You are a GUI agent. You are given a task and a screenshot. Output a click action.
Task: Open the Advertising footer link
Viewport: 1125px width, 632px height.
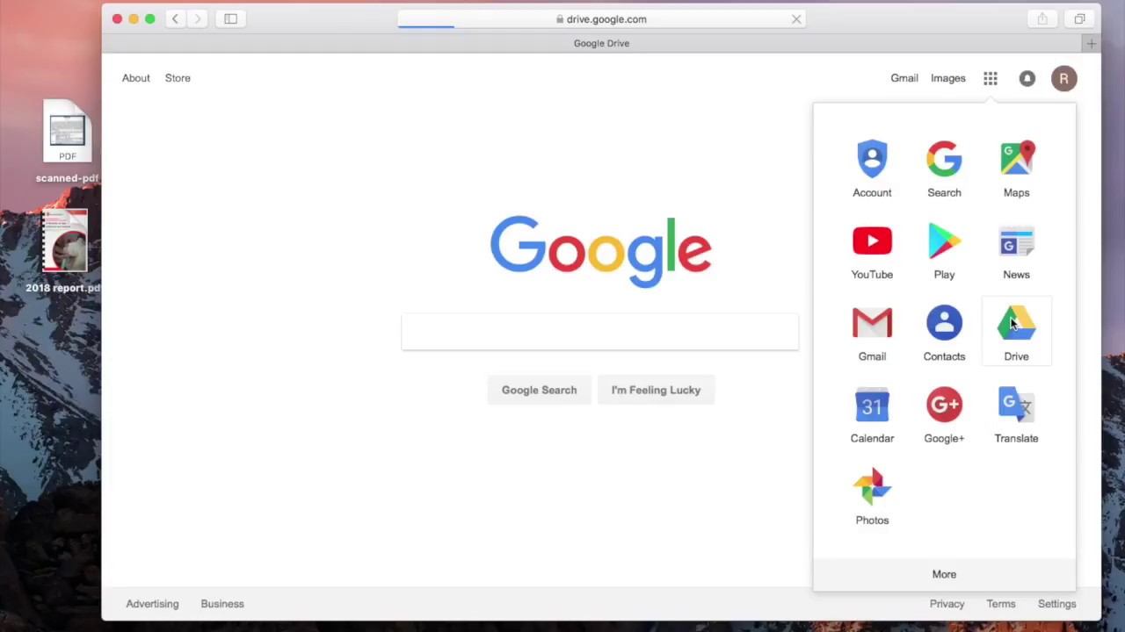point(152,604)
